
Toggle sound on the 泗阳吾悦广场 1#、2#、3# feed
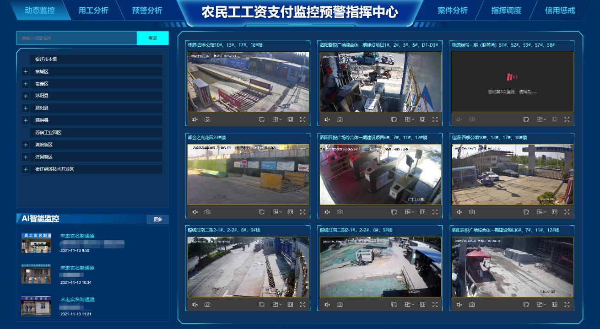pos(327,119)
